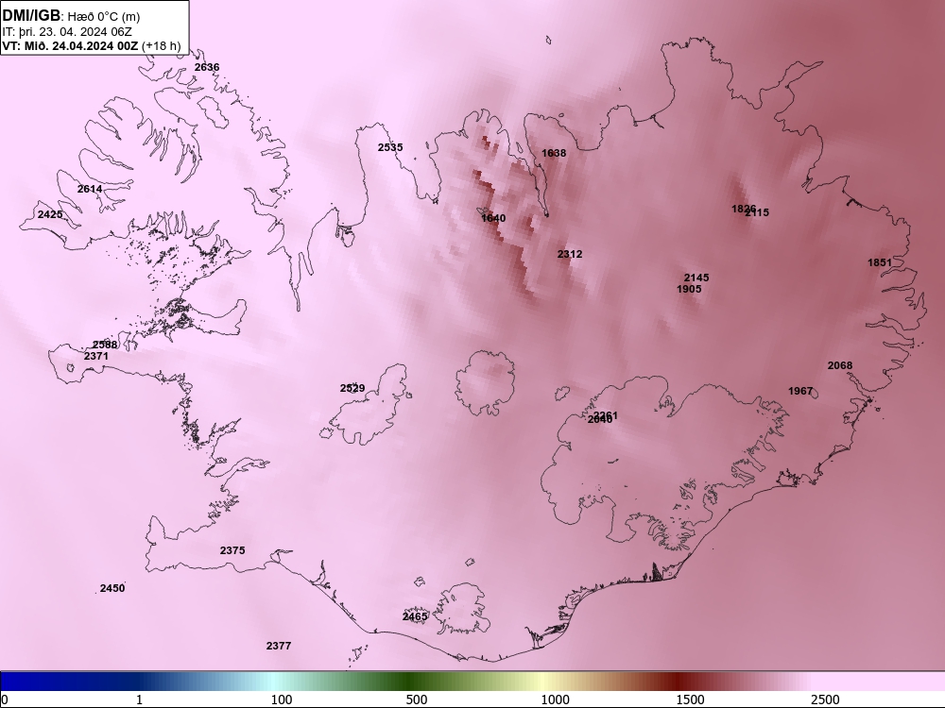Click the 2535 value label
This screenshot has height=708, width=945.
[390, 147]
